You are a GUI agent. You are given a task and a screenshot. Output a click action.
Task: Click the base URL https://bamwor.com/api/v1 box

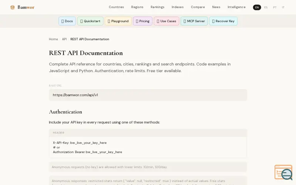[148, 95]
